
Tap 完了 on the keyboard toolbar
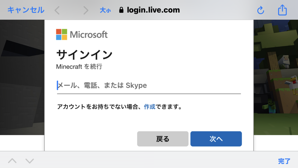[284, 161]
